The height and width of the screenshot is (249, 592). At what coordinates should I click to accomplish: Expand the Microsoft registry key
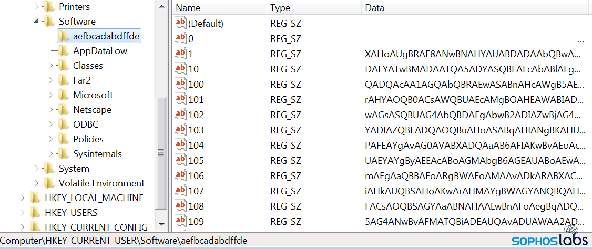tap(51, 95)
